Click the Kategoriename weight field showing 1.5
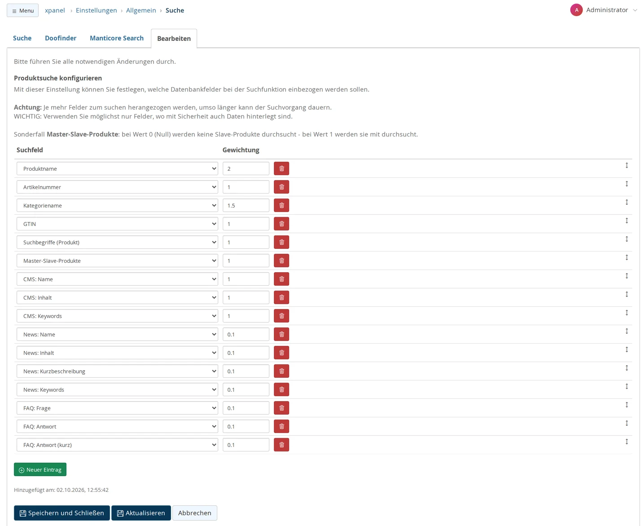This screenshot has width=643, height=526. coord(246,205)
